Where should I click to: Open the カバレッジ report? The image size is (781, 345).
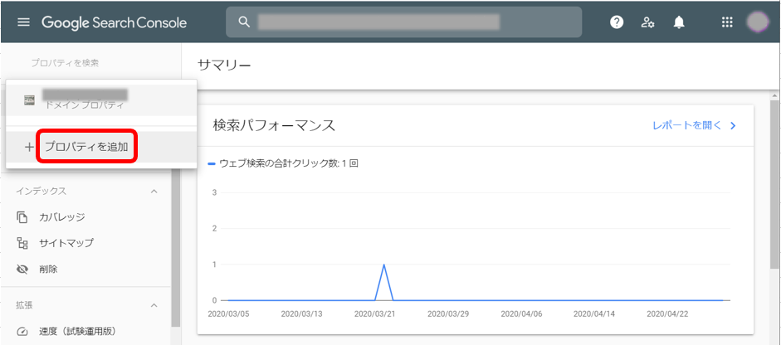point(61,217)
